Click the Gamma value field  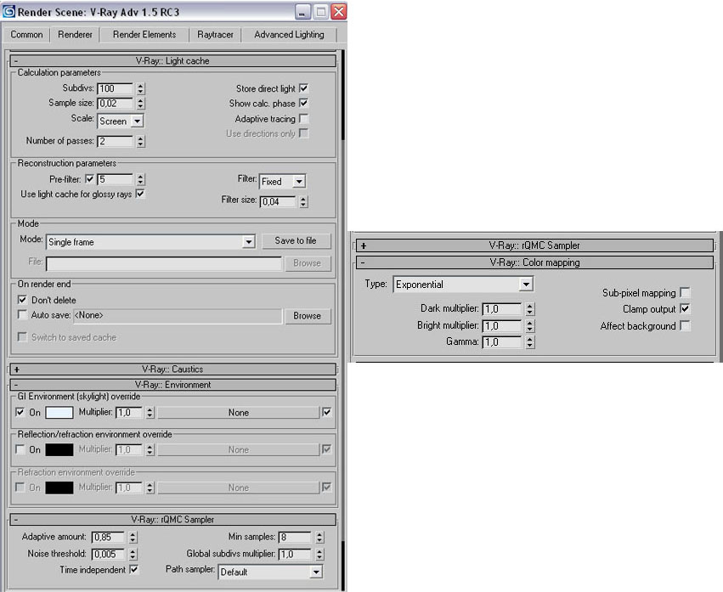point(502,342)
